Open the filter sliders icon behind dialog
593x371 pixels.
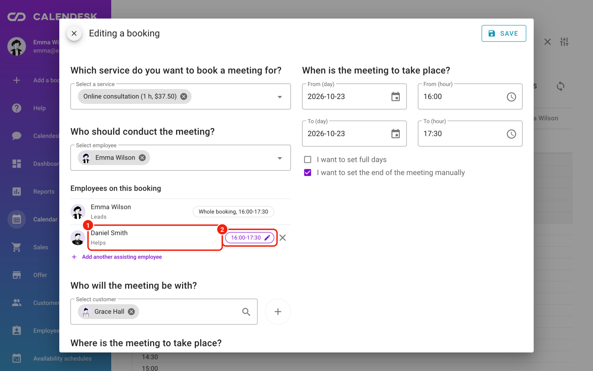click(x=564, y=42)
